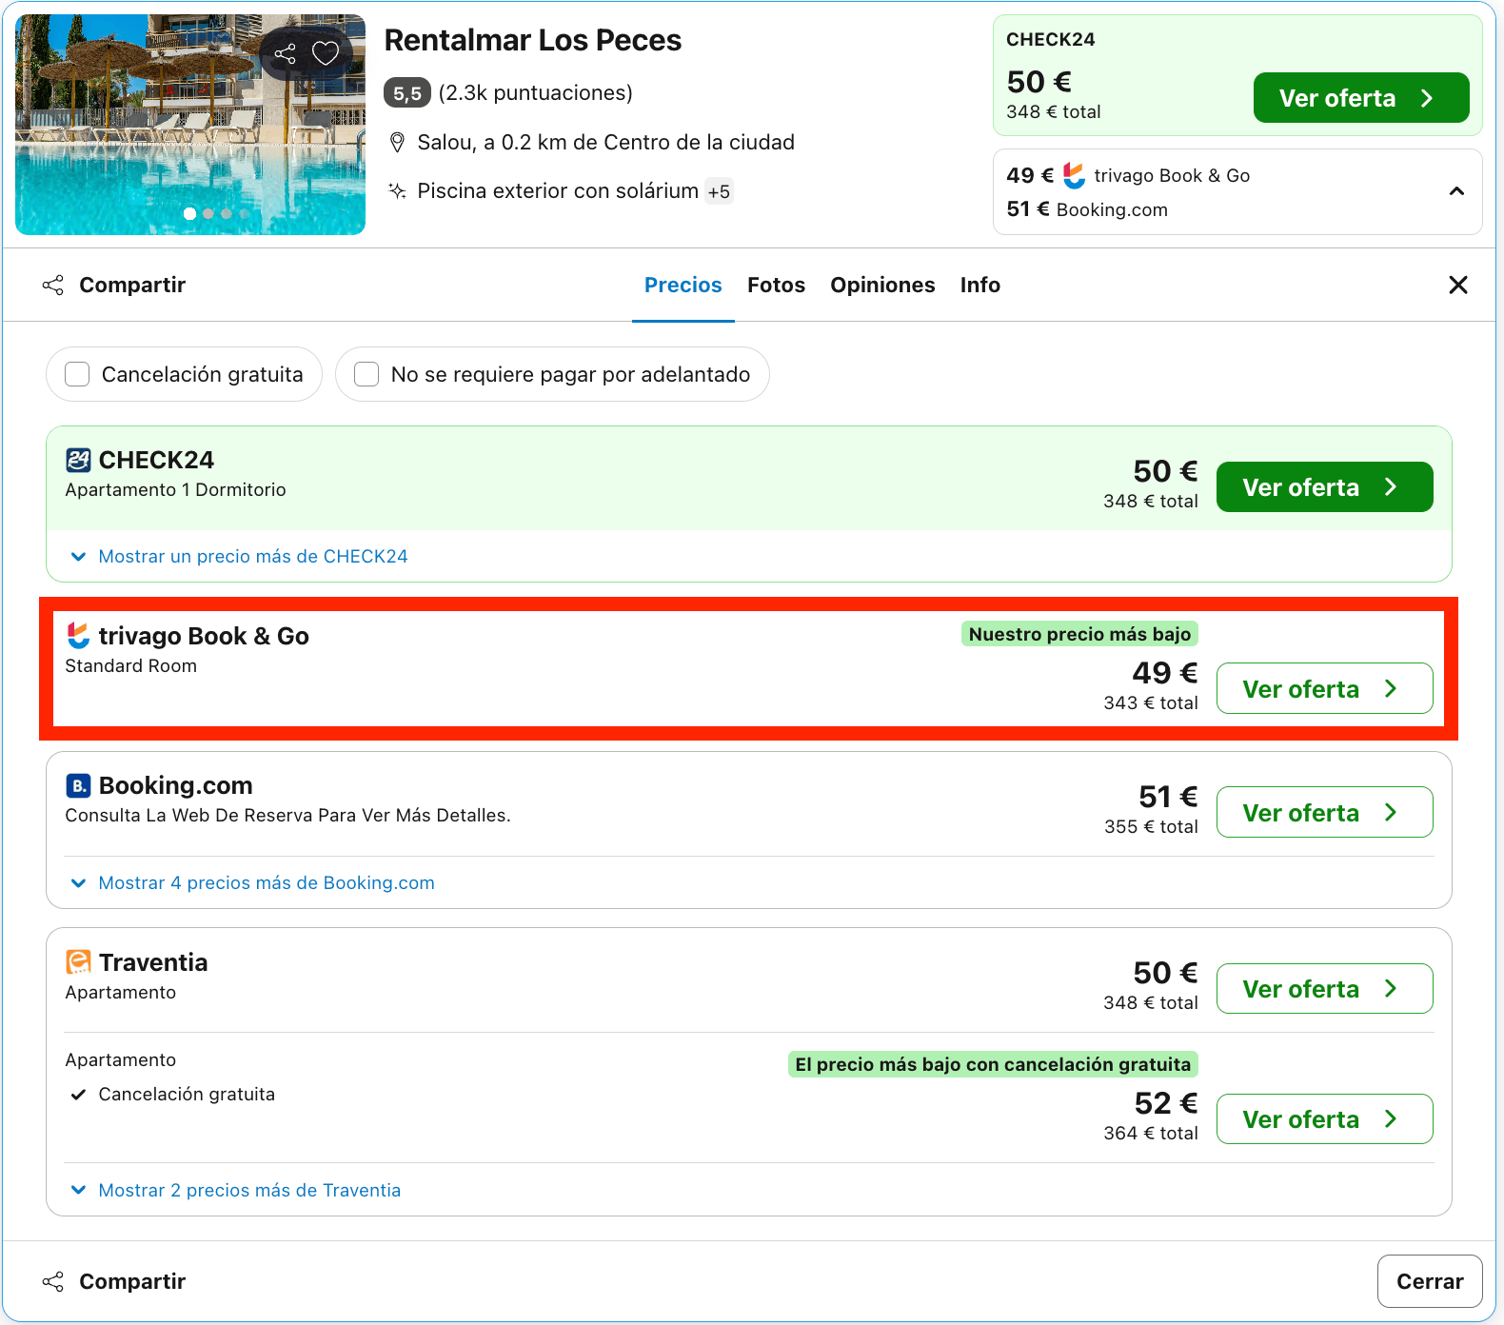Enable Cancelación gratuita filter checkbox
Screen dimensions: 1504x1325
[x=77, y=374]
